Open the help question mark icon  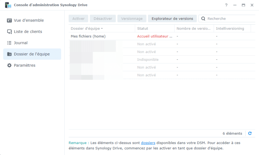point(226,5)
